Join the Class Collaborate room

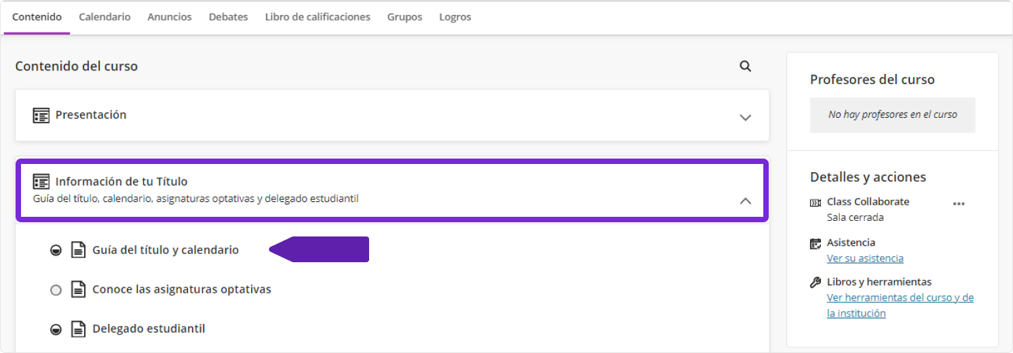pyautogui.click(x=868, y=202)
